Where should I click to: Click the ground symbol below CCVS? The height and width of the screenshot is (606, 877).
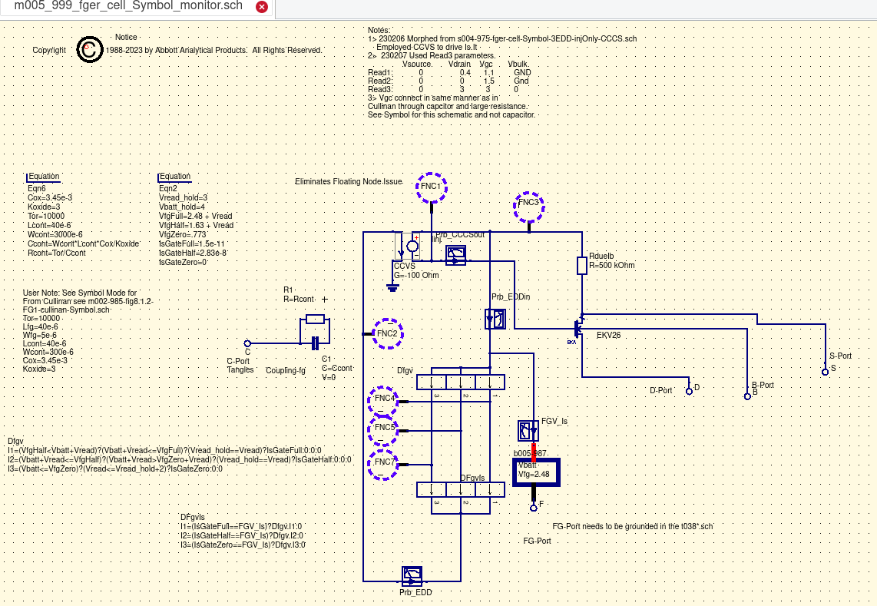[x=392, y=287]
